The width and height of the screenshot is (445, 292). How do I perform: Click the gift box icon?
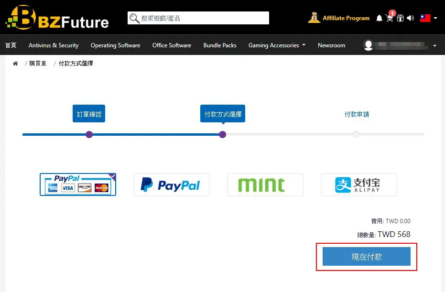pos(400,18)
